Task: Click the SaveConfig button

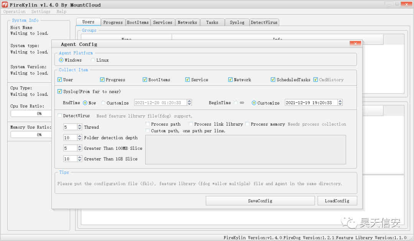Action: click(x=260, y=201)
